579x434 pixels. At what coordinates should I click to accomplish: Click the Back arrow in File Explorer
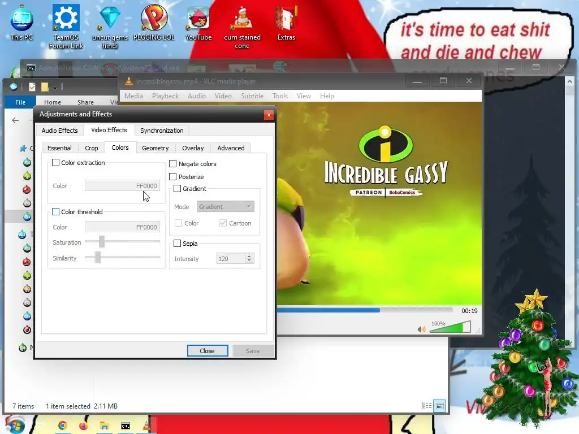click(15, 120)
